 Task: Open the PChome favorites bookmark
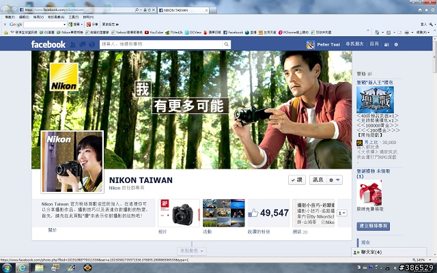tap(294, 33)
